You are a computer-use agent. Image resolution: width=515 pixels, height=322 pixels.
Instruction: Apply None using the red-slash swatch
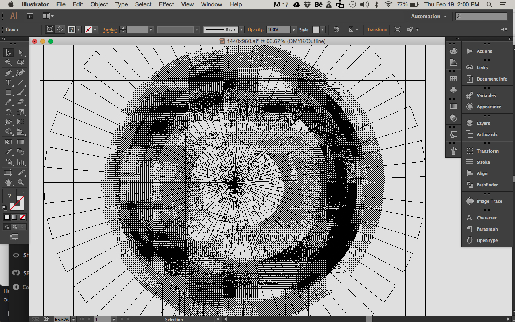(22, 217)
